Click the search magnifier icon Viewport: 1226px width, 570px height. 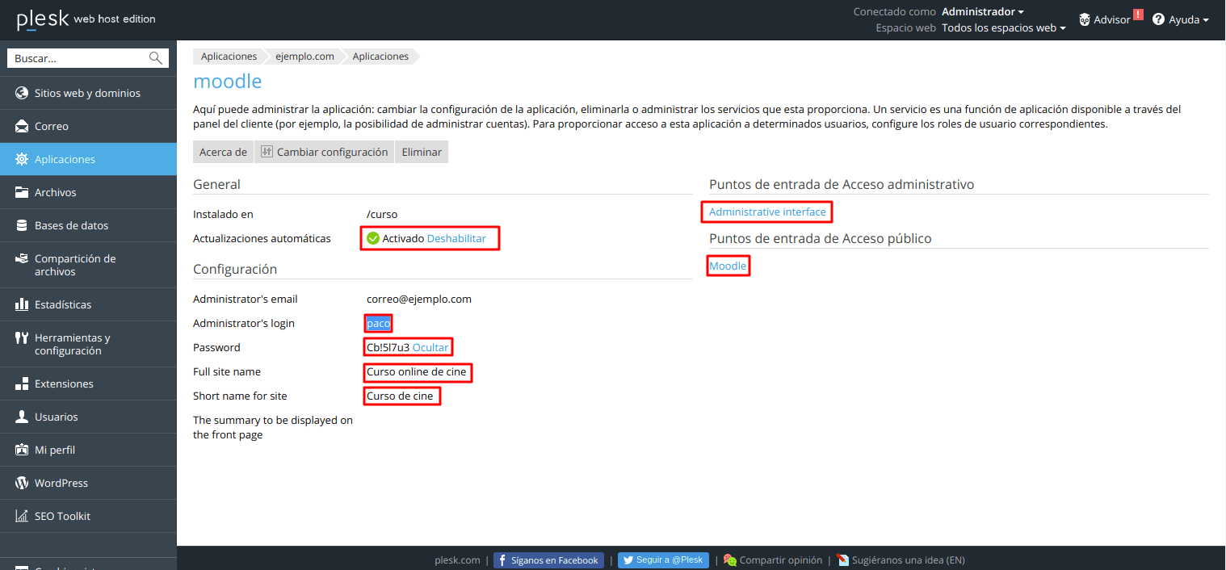point(156,58)
